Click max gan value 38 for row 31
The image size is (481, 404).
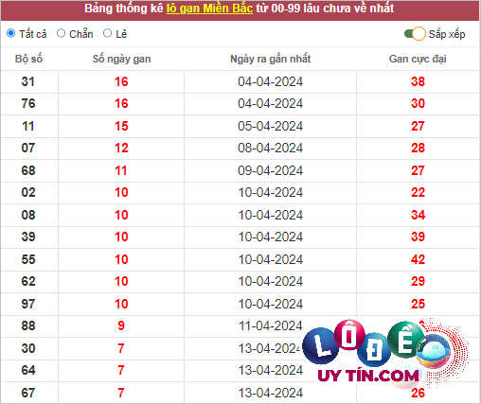coord(418,81)
